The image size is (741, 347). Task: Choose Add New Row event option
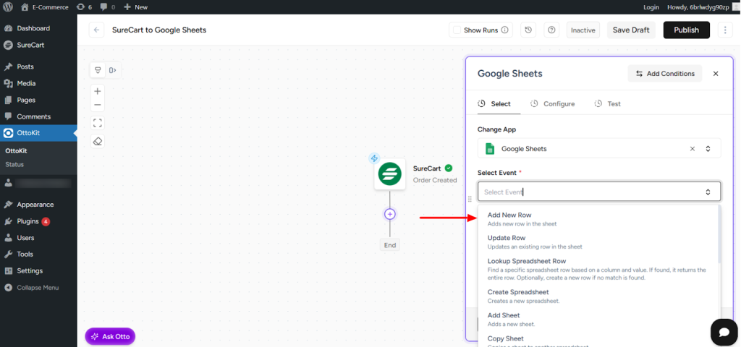509,215
